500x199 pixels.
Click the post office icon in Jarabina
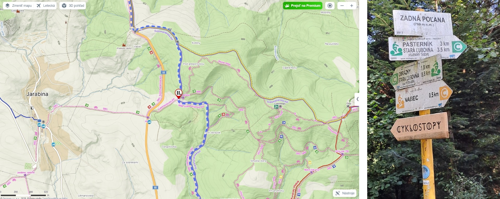39,121
